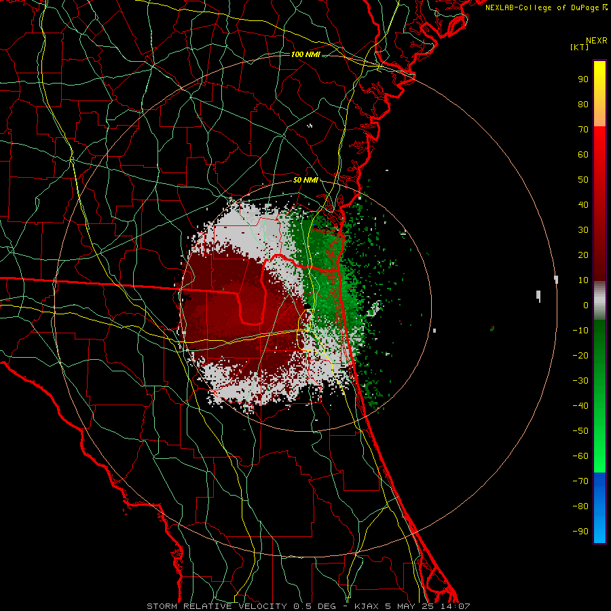
Task: Click the [KT] units label
Action: tap(579, 47)
